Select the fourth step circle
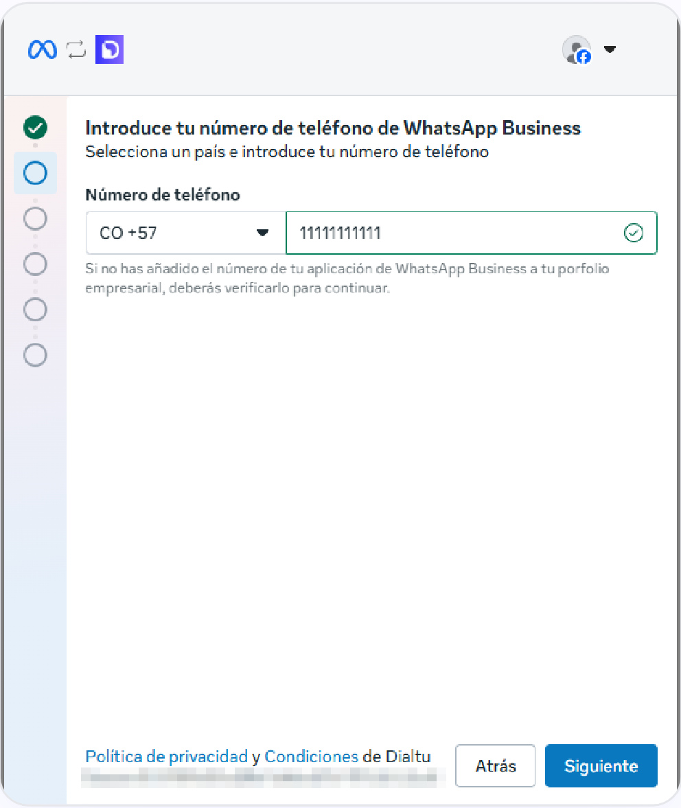 35,264
